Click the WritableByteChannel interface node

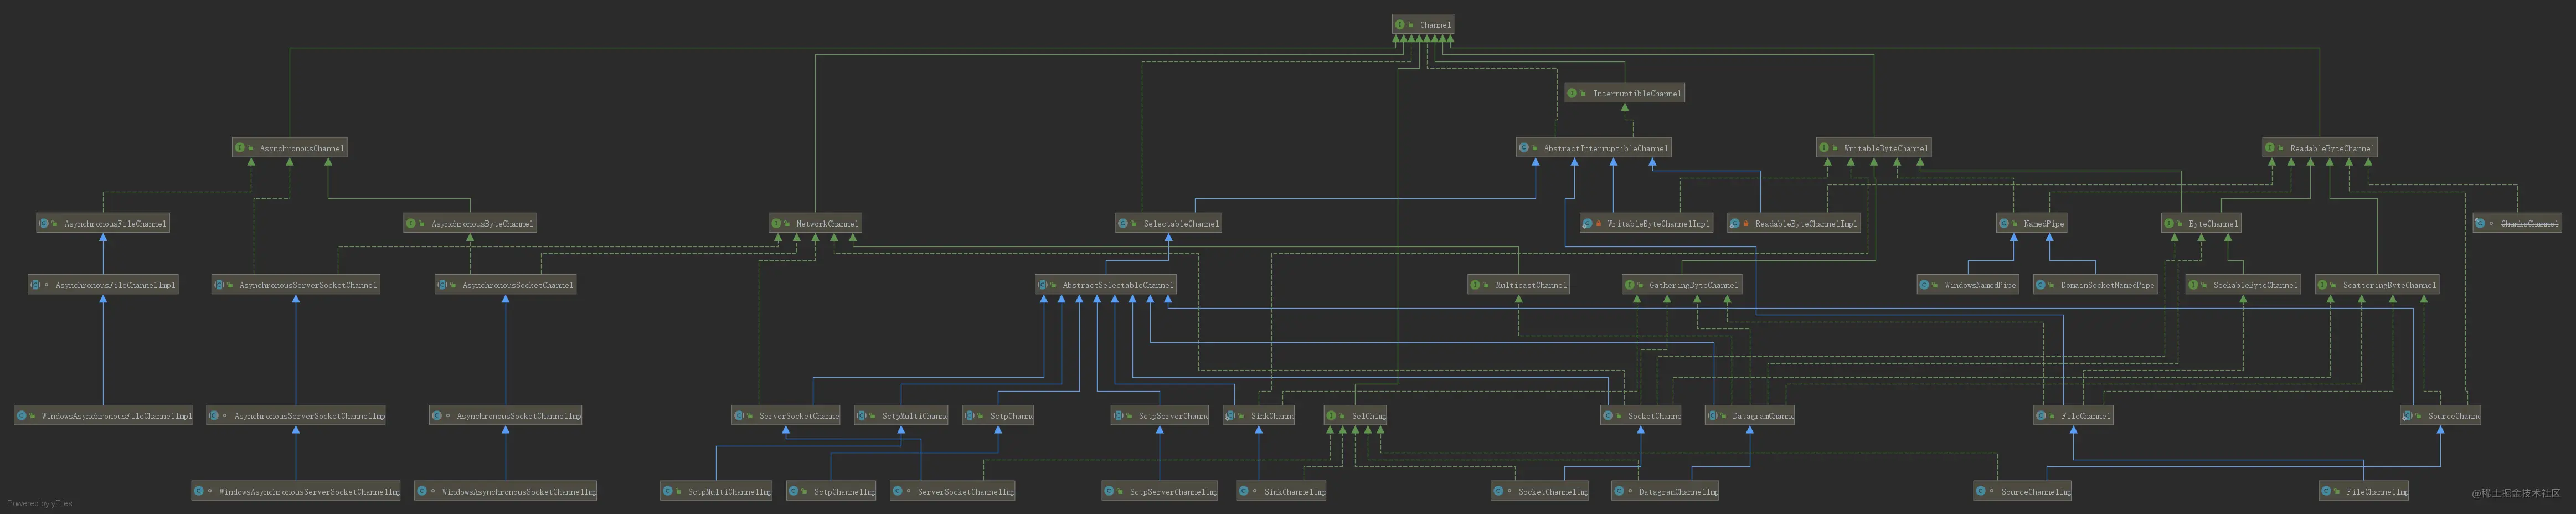pyautogui.click(x=1873, y=148)
